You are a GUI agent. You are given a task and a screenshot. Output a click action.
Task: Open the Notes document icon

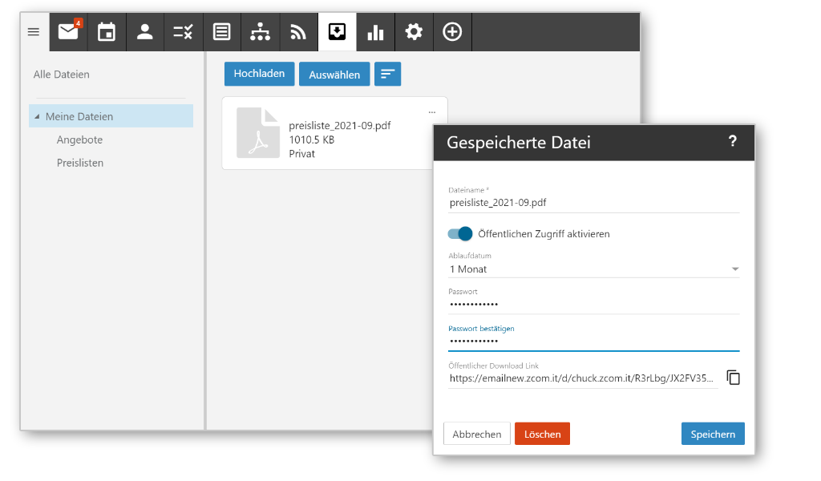(222, 32)
